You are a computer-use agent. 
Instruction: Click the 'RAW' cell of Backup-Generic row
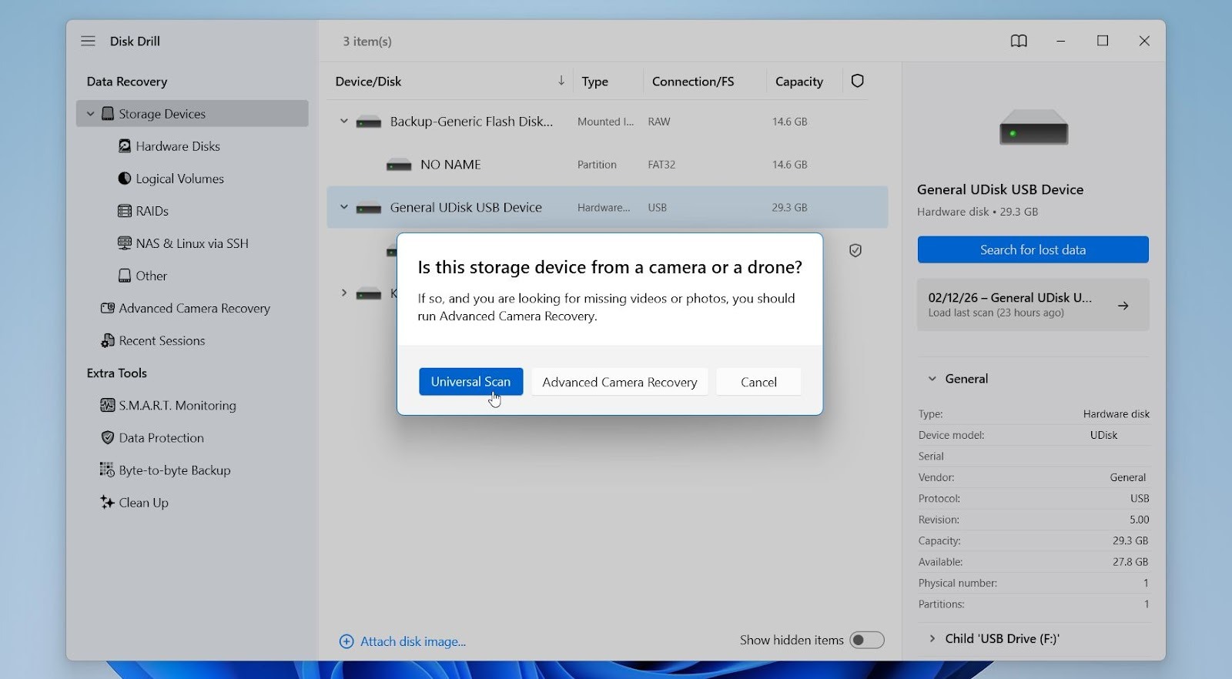pyautogui.click(x=659, y=122)
